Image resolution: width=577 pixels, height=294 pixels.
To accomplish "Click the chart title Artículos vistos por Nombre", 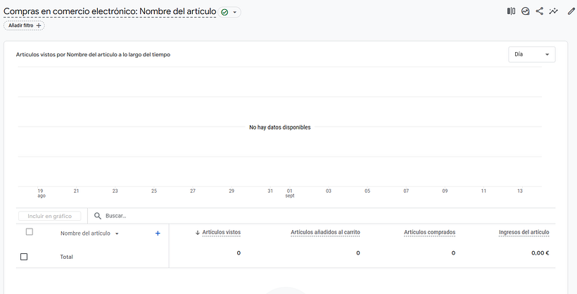I will coord(93,54).
